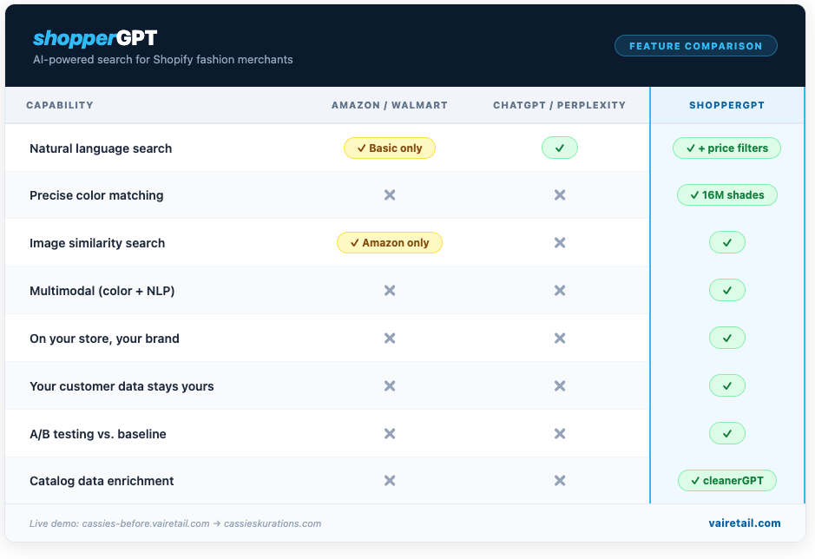This screenshot has height=559, width=815.
Task: Click the 'Amazon only' yellow badge
Action: pos(390,243)
